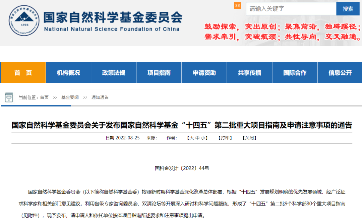This screenshot has width=362, height=221.
Task: Open the 政策法规 menu item
Action: tap(114, 73)
